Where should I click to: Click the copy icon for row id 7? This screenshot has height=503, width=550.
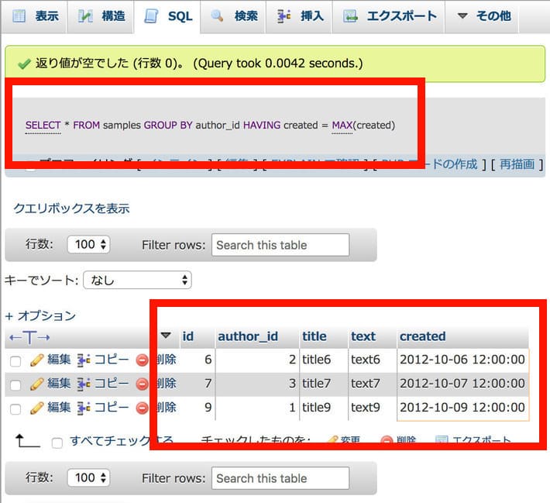(84, 384)
